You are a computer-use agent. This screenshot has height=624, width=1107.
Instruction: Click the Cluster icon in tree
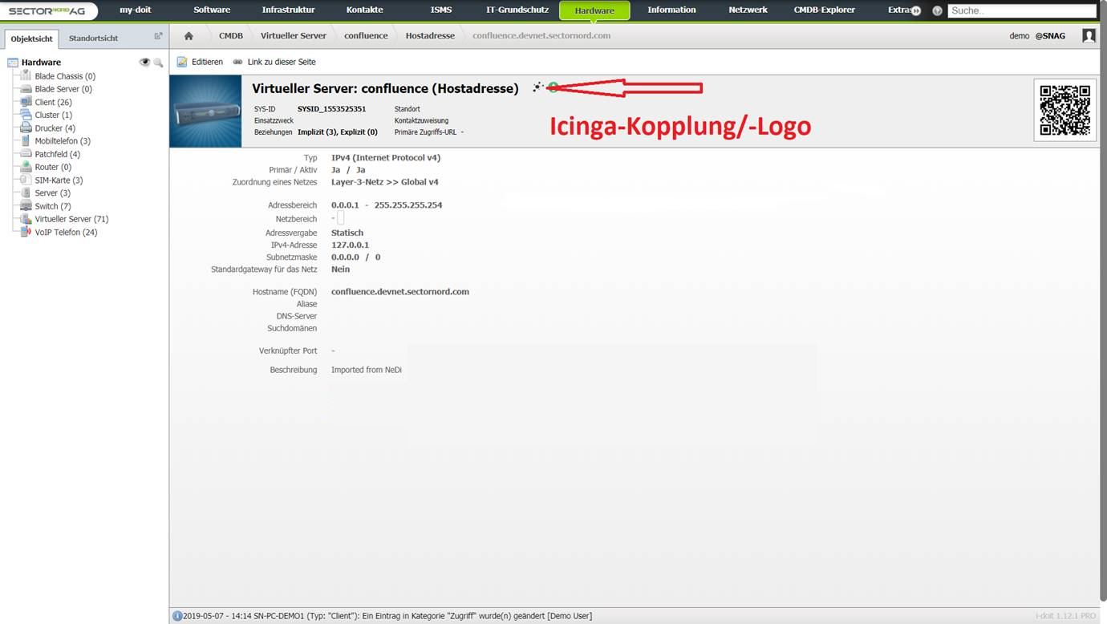(26, 115)
